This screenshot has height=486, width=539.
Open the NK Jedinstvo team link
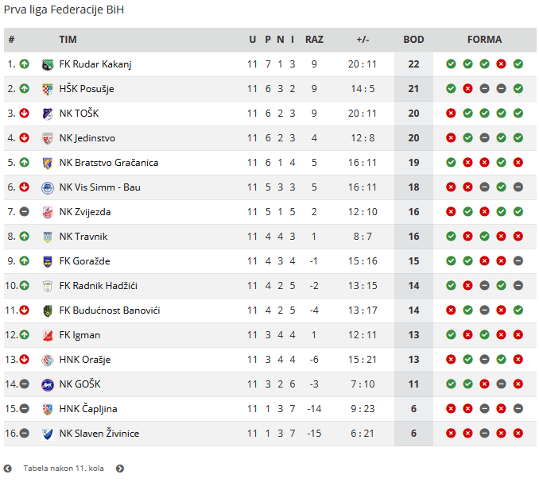87,138
